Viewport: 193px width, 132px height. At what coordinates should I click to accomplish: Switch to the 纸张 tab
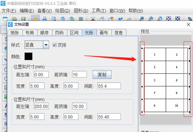point(15,33)
